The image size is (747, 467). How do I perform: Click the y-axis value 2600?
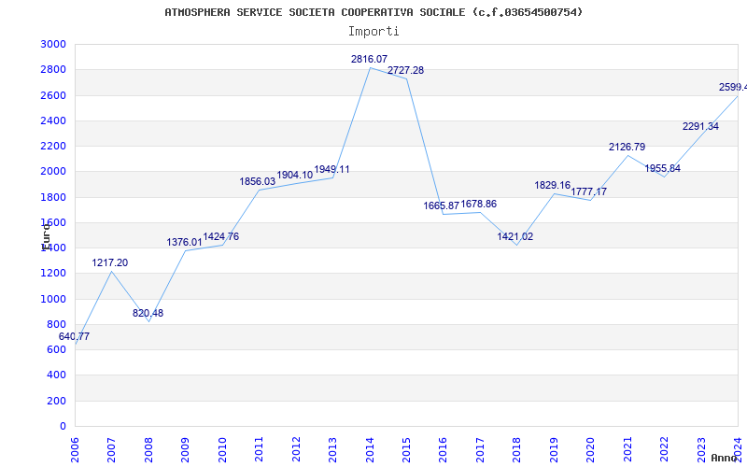(54, 96)
